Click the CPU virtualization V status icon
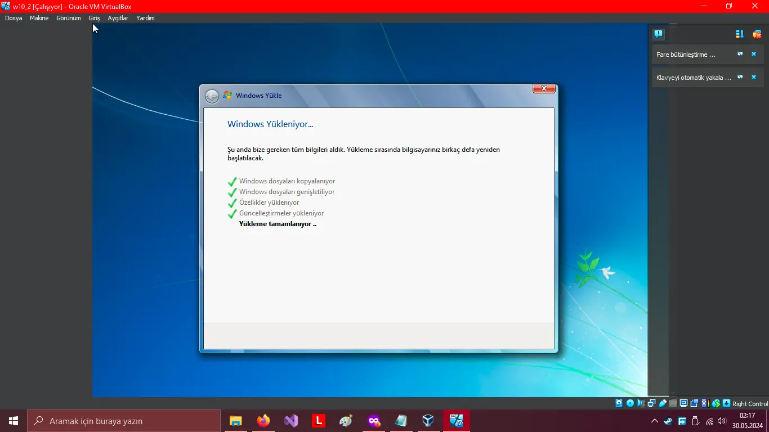The height and width of the screenshot is (432, 769). (704, 403)
